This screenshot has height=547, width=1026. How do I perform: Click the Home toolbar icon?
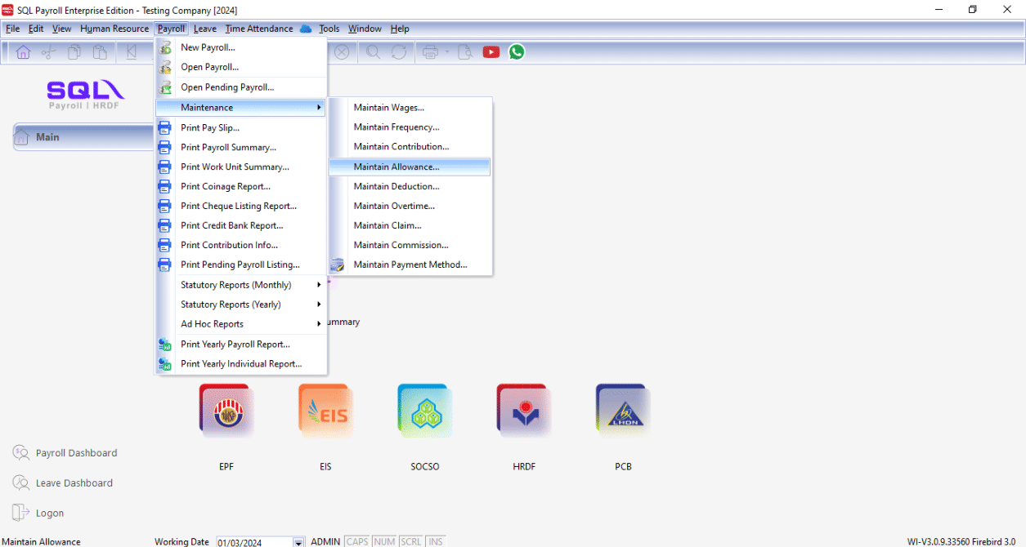pos(23,52)
